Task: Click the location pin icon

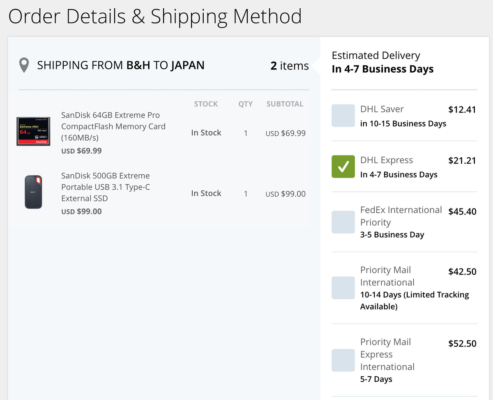Action: (x=24, y=65)
